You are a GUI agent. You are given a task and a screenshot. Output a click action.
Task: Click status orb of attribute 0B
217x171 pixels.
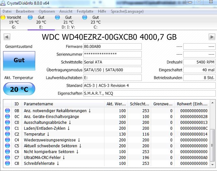pyautogui.click(x=7, y=111)
